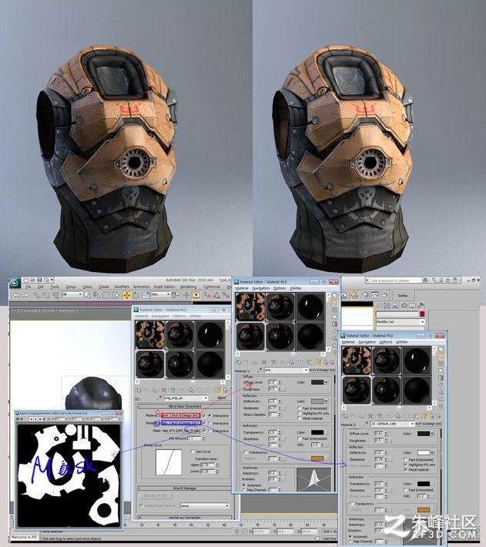
Task: Click the Undo arrow in main toolbar
Action: (16, 295)
